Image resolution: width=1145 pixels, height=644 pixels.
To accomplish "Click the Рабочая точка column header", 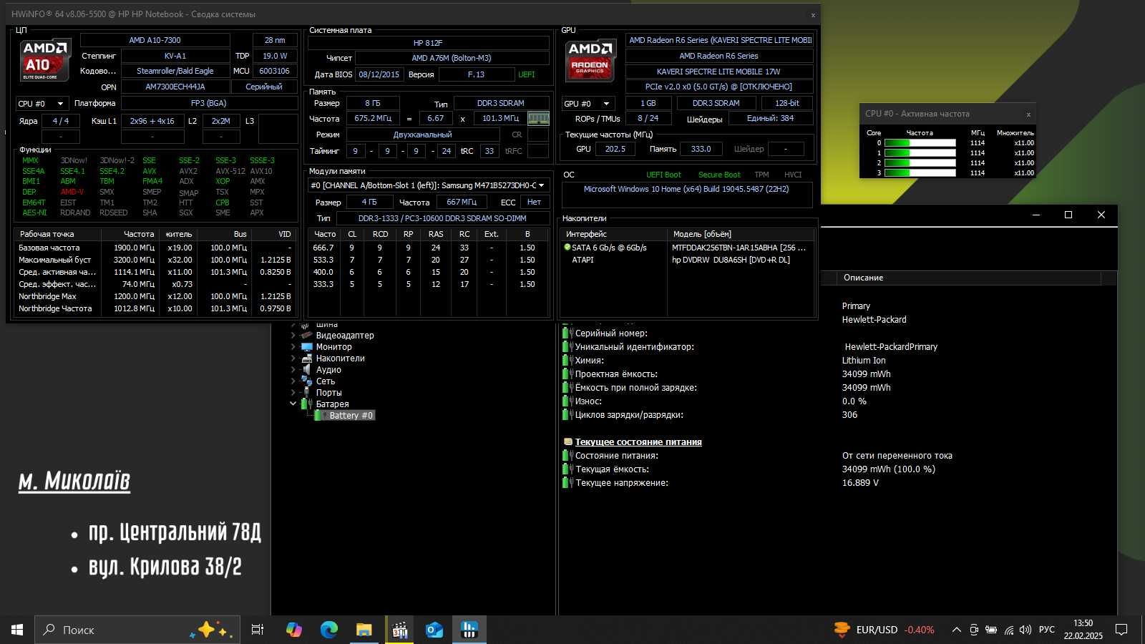I will click(x=57, y=234).
